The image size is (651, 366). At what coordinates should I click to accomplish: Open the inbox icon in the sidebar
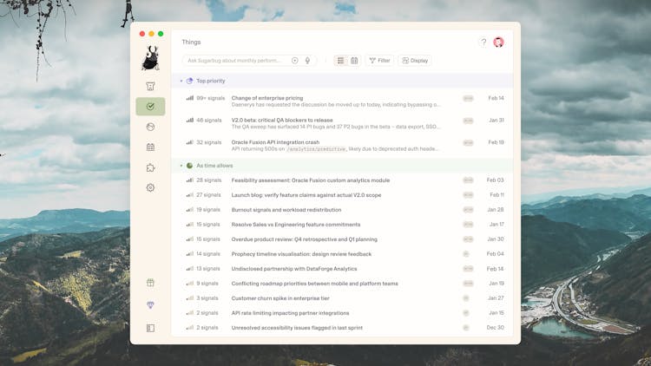pyautogui.click(x=150, y=86)
